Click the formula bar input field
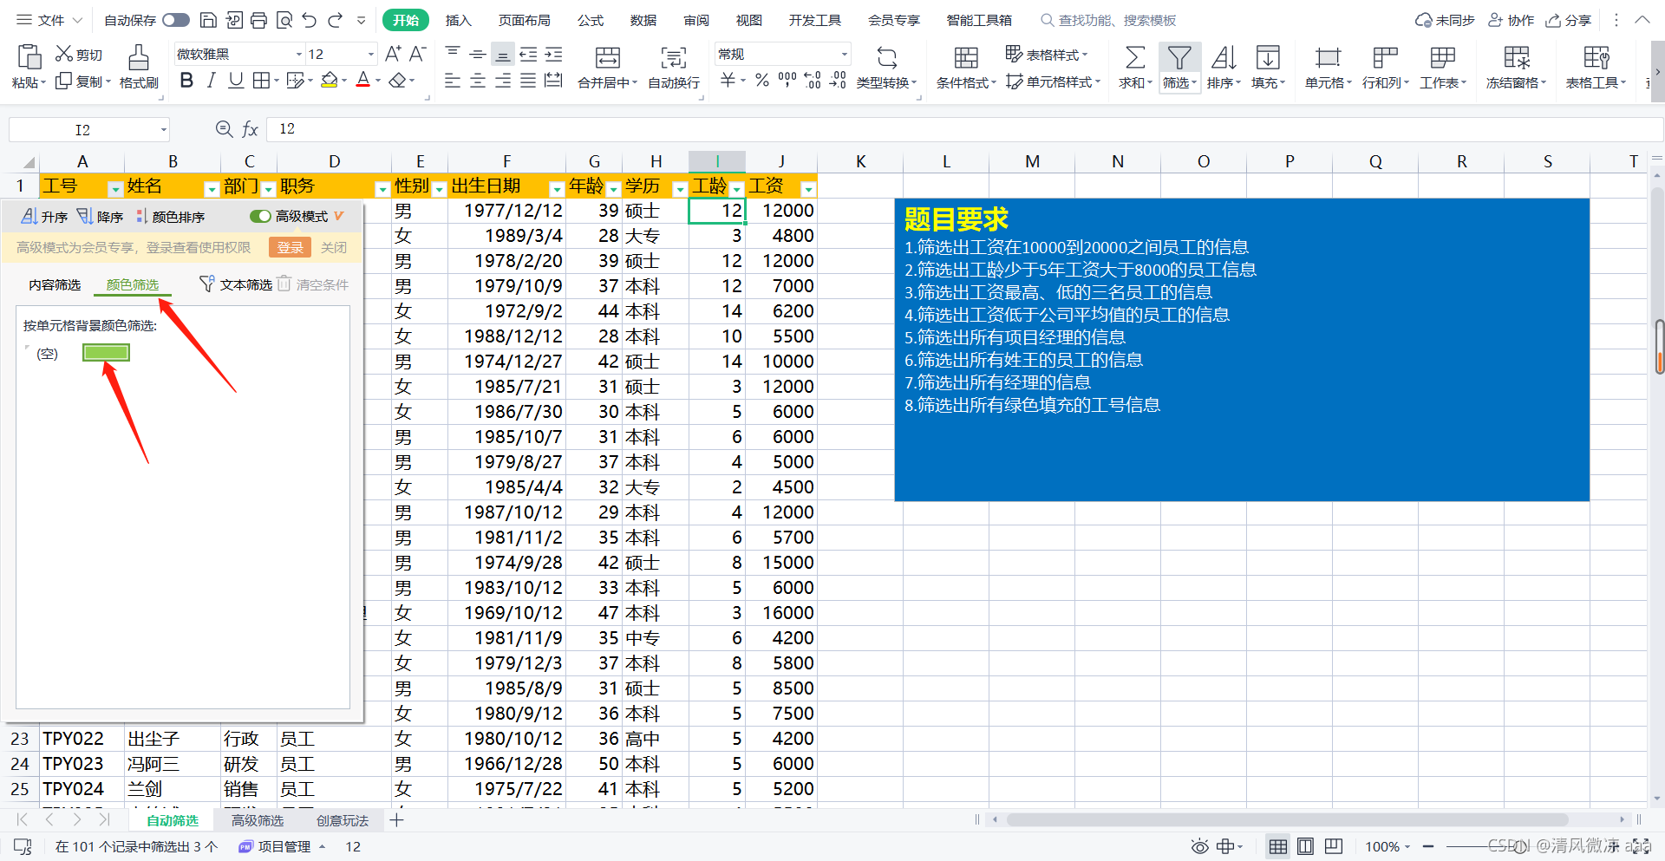 [963, 129]
